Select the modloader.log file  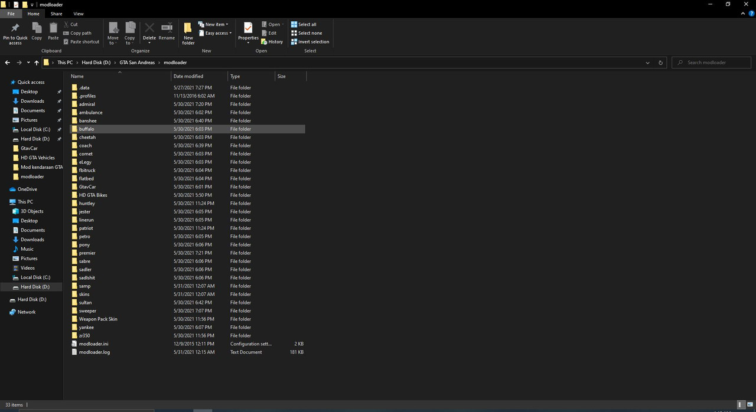point(94,352)
